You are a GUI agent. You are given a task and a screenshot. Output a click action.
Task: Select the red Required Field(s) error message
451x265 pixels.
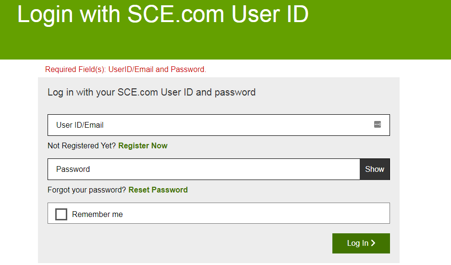pyautogui.click(x=125, y=69)
